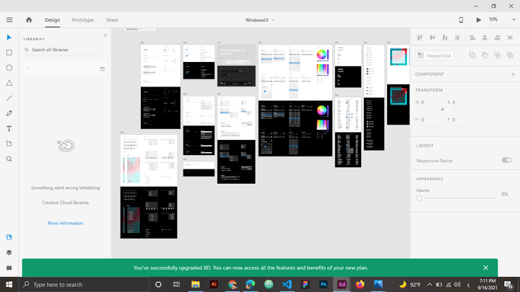Click the Width value field
The width and height of the screenshot is (520, 292).
click(430, 102)
